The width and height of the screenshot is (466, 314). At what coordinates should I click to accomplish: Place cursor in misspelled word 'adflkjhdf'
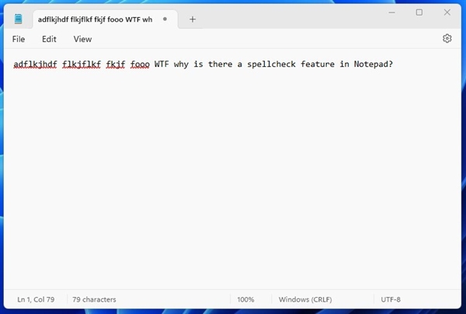click(35, 64)
